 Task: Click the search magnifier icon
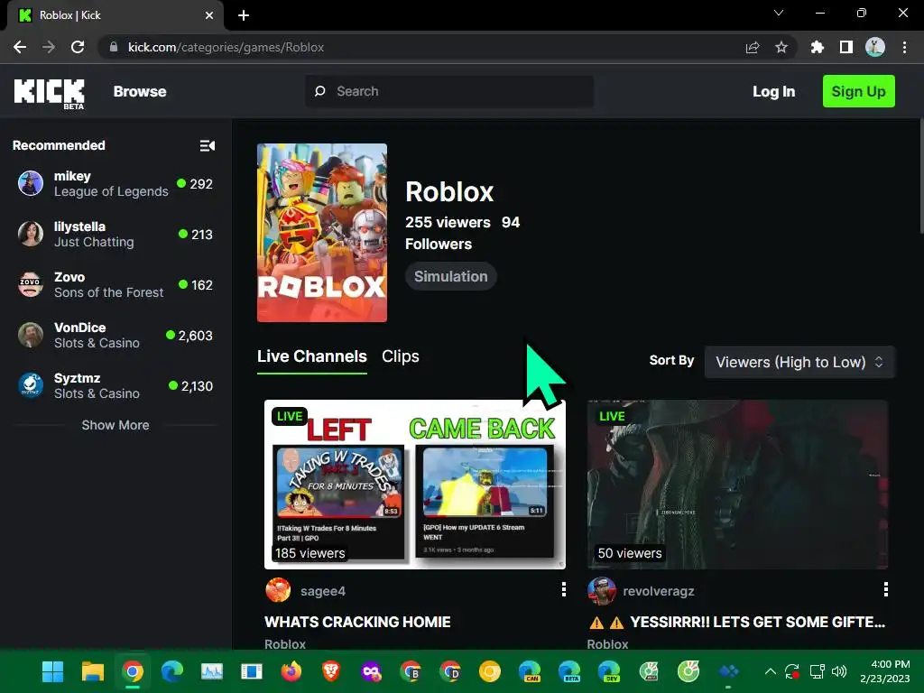point(320,91)
